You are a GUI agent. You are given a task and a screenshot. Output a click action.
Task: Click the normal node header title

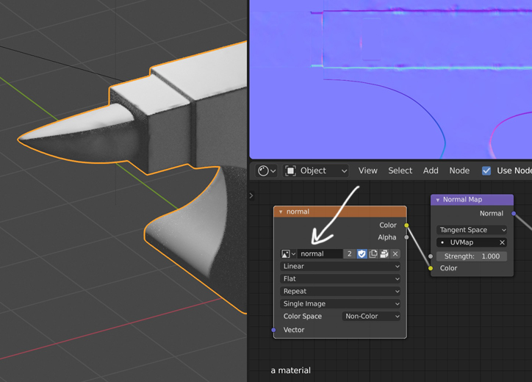click(298, 212)
